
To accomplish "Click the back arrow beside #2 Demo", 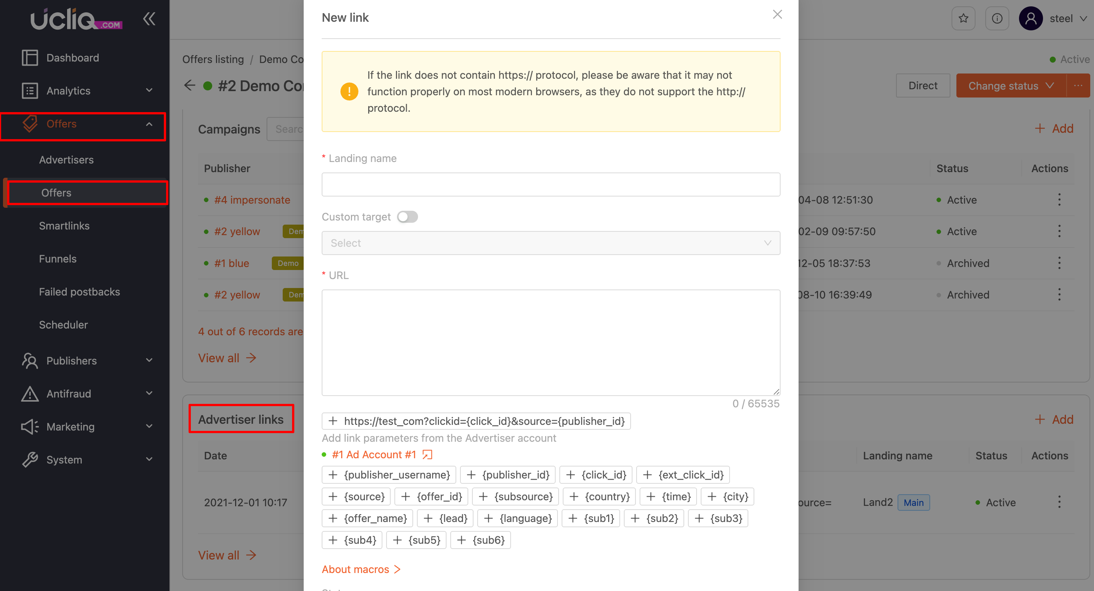I will point(189,85).
